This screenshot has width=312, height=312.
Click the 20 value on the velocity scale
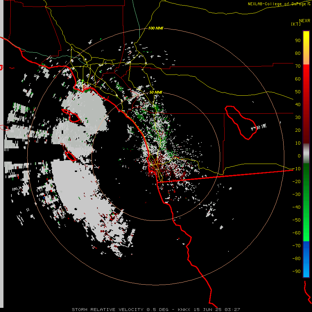(x=298, y=130)
